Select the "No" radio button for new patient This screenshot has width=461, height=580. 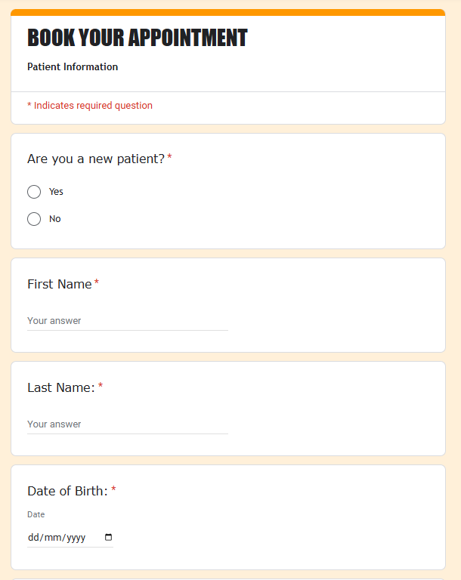click(x=34, y=219)
